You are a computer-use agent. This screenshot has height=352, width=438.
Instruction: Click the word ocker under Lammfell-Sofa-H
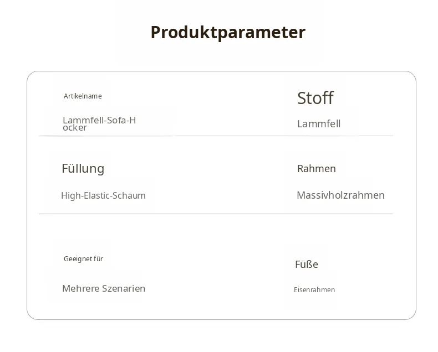75,128
